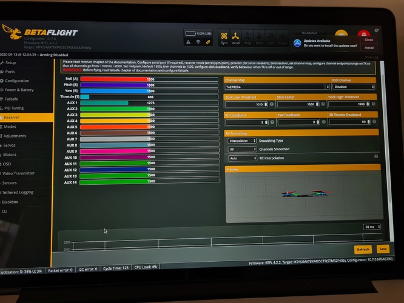Click the Sonar sensor icon
This screenshot has height=303, width=404.
[283, 38]
